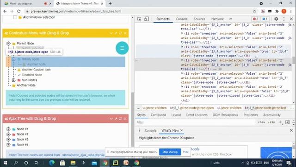Bookmark this page with star icon

[254, 11]
